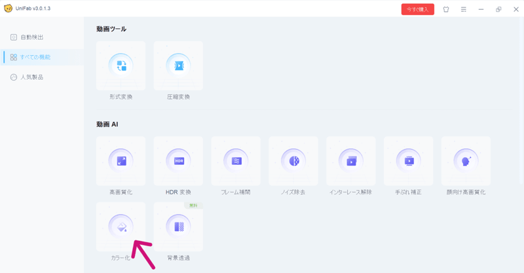
Task: Open the 背景透過 background removal tool
Action: [x=178, y=227]
